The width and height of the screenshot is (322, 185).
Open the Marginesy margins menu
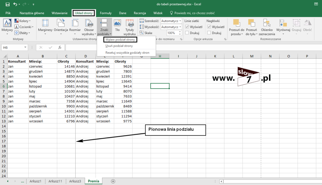tap(45, 27)
